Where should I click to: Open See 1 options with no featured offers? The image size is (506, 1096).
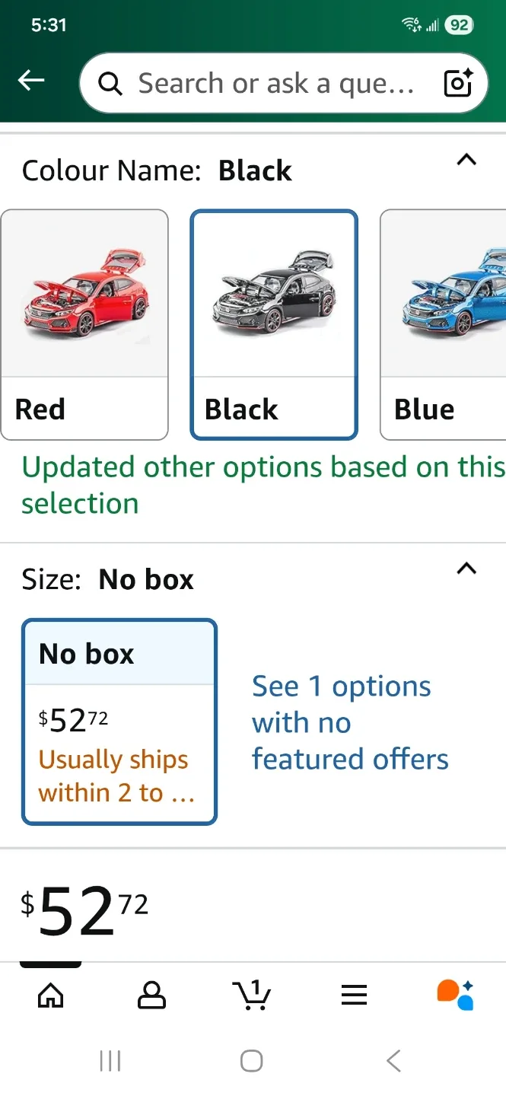tap(350, 722)
